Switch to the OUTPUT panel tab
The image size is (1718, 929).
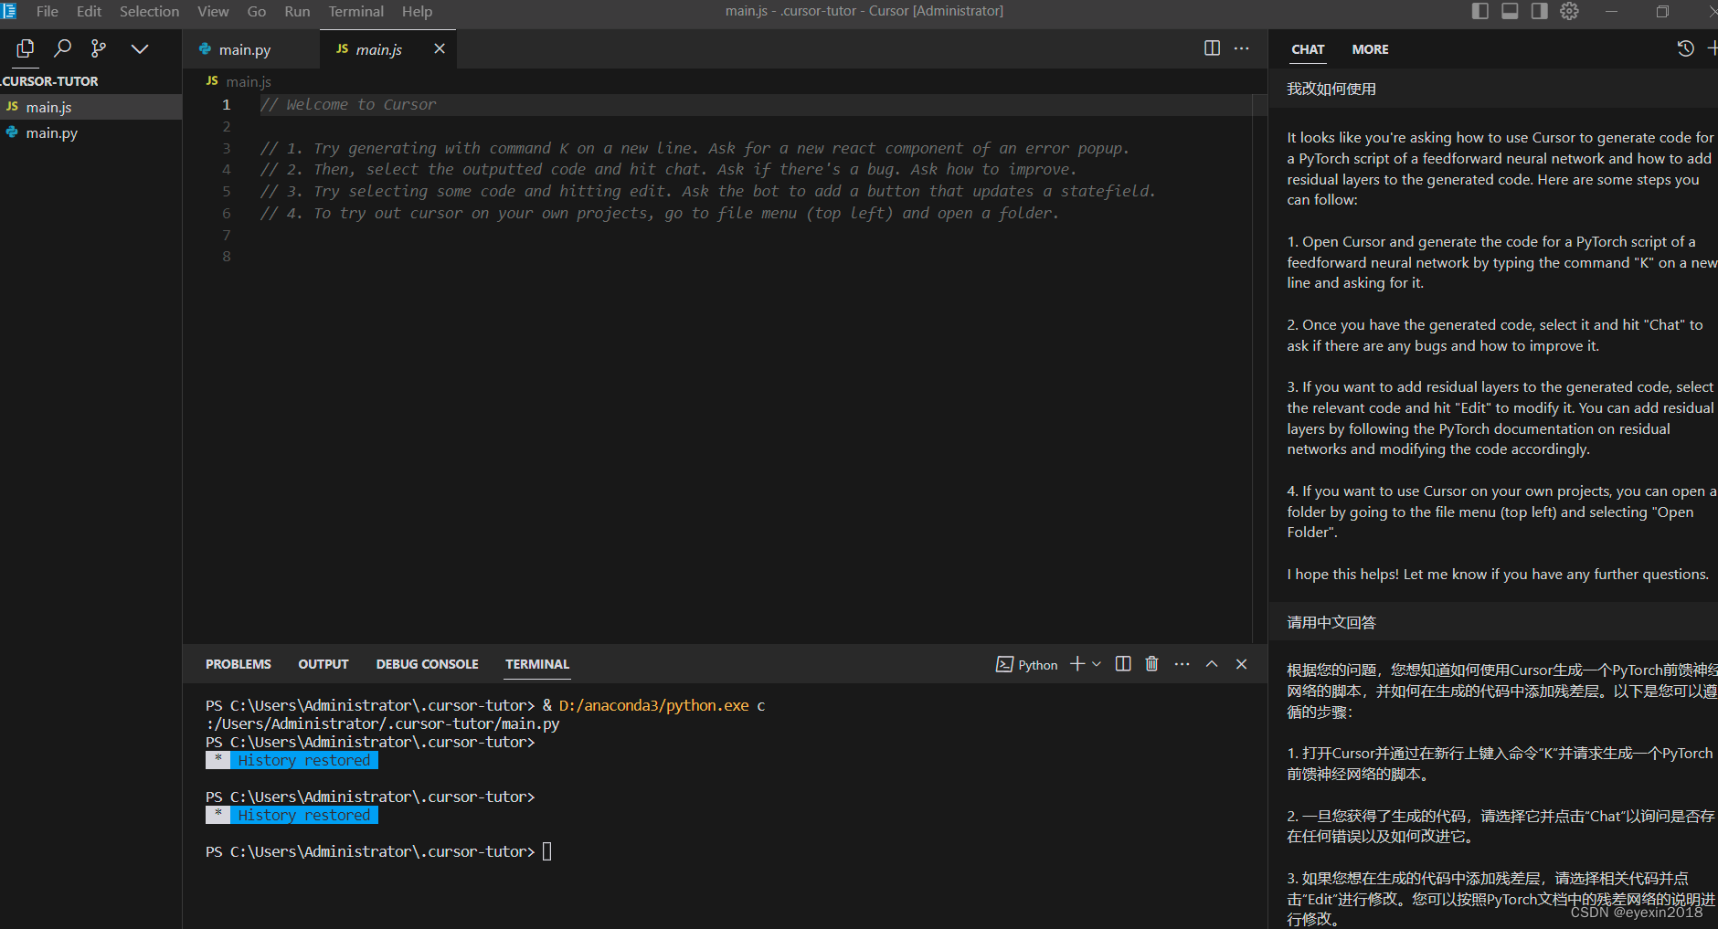[x=323, y=664]
